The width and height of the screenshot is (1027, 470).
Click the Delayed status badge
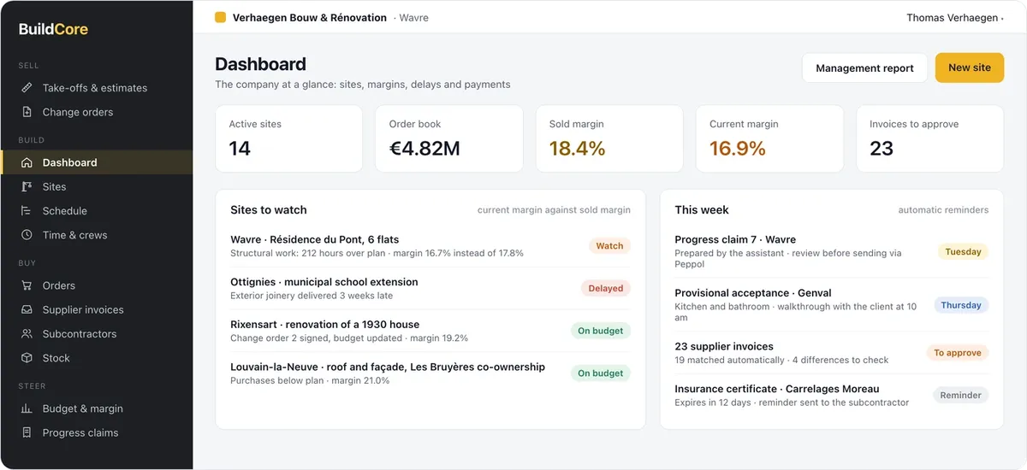click(x=606, y=289)
